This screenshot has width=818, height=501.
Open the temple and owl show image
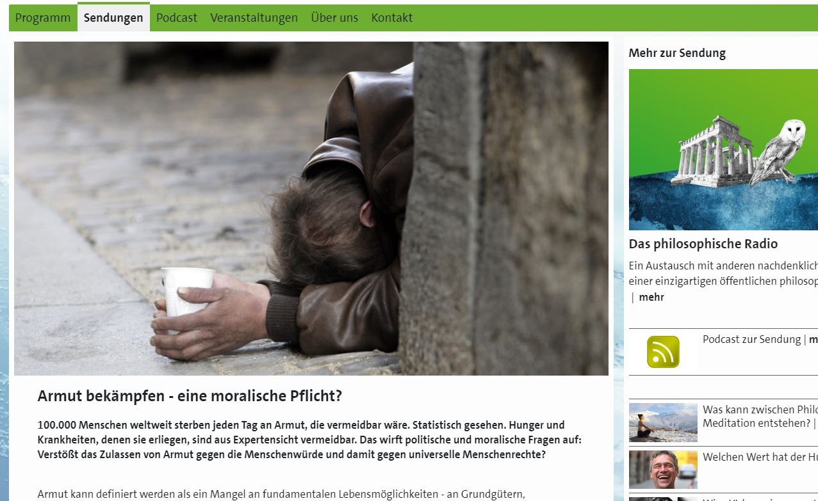click(x=723, y=150)
